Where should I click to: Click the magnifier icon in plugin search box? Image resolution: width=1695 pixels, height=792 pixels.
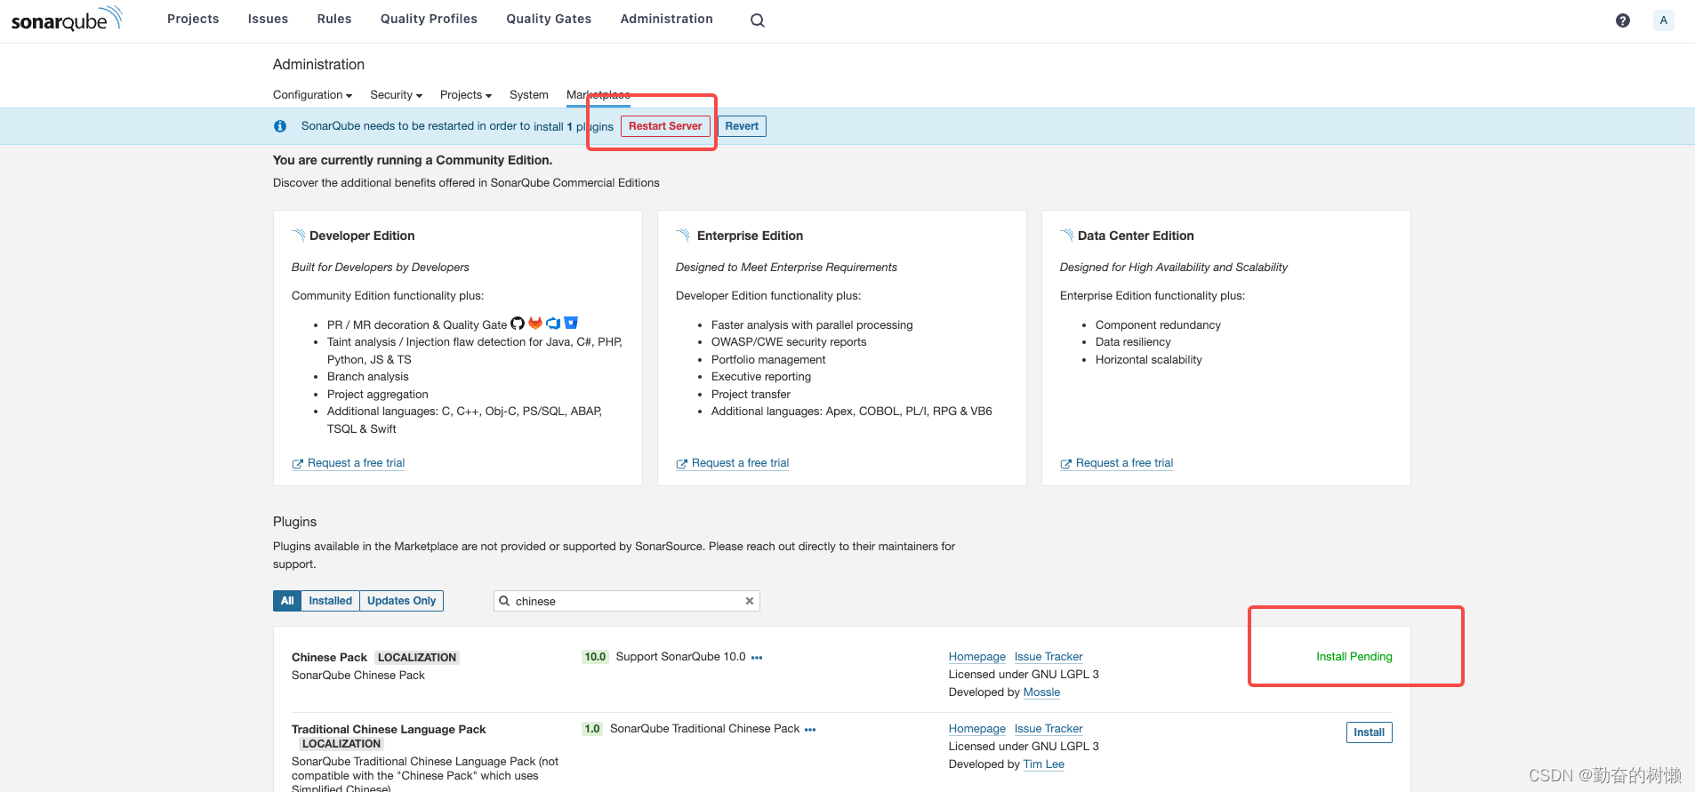(504, 601)
